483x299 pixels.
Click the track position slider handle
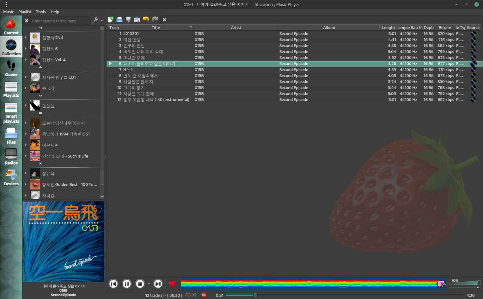pos(255,295)
